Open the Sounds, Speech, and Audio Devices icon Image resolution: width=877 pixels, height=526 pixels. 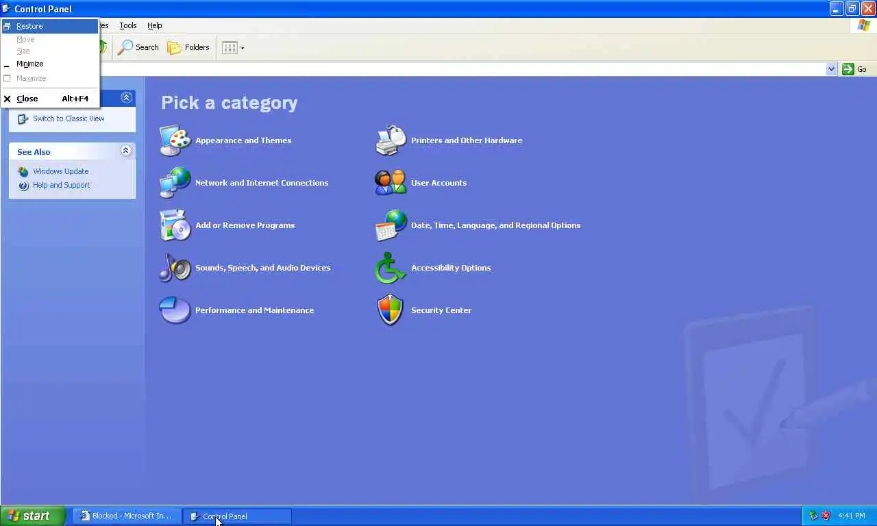[175, 268]
